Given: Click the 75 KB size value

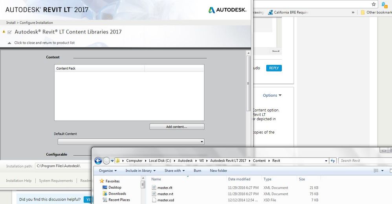Looking at the screenshot, I should 314,194.
